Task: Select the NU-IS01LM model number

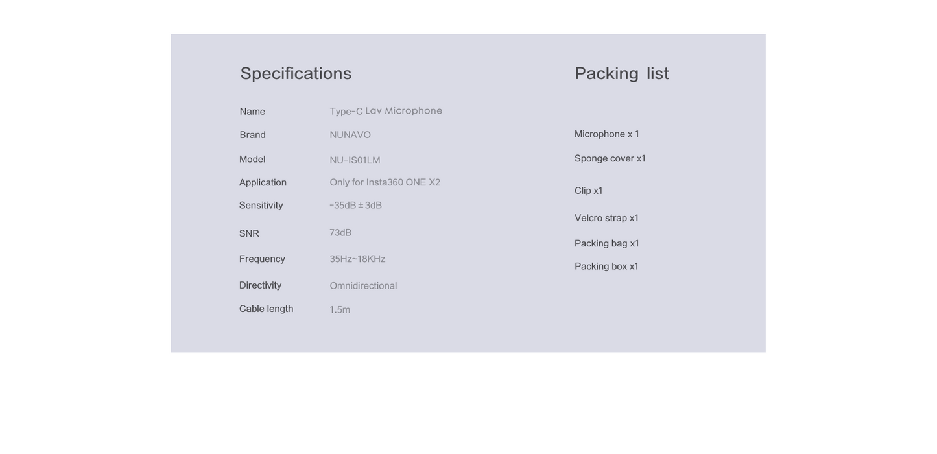Action: [355, 160]
